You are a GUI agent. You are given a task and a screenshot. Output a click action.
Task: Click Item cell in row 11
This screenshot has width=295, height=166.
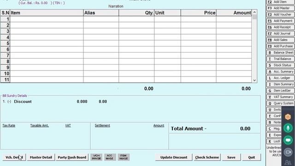tap(47, 80)
